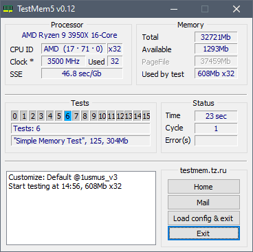The width and height of the screenshot is (253, 252).
Task: Click the Clock * label
Action: [x=22, y=62]
